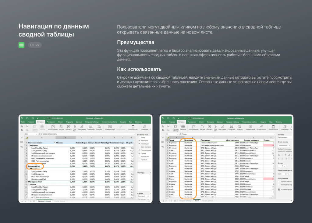Click the search icon in left screenshot sidebar
The image size is (312, 223).
click(22, 137)
